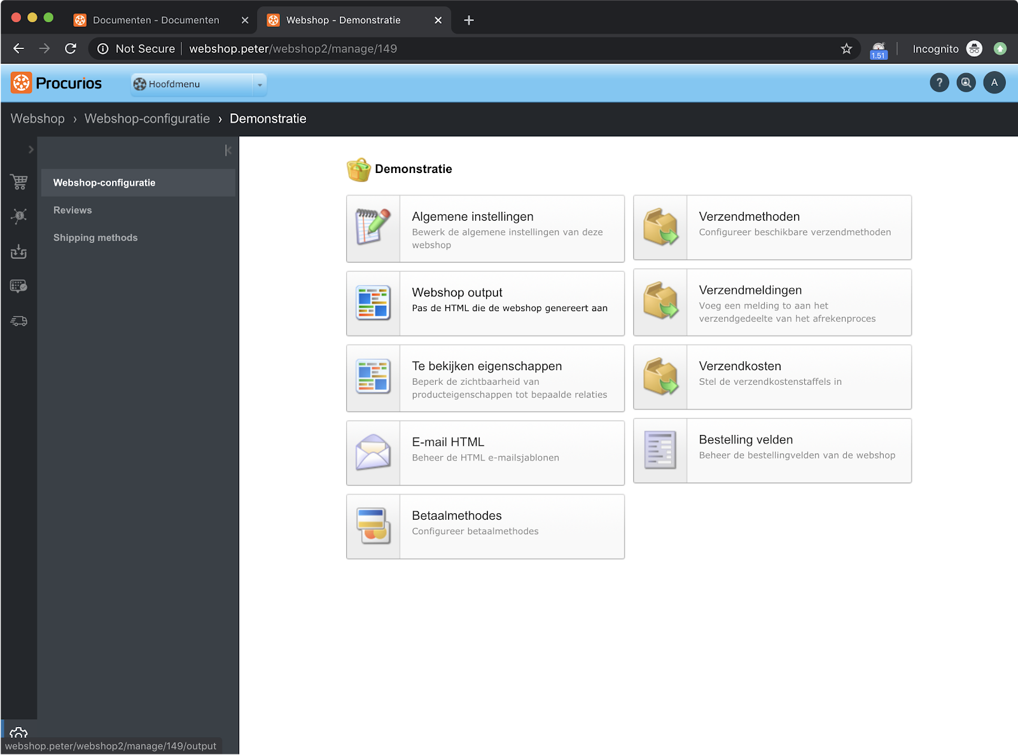1018x755 pixels.
Task: Click the browser back arrow
Action: (x=18, y=48)
